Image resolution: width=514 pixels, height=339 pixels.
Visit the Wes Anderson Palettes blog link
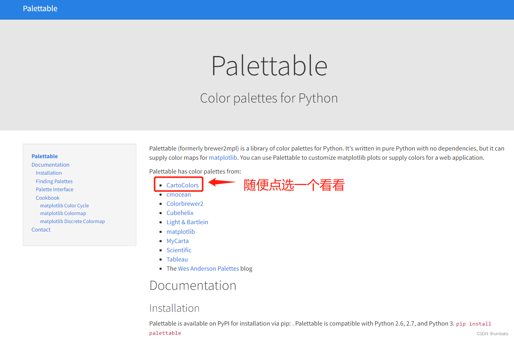(x=209, y=268)
